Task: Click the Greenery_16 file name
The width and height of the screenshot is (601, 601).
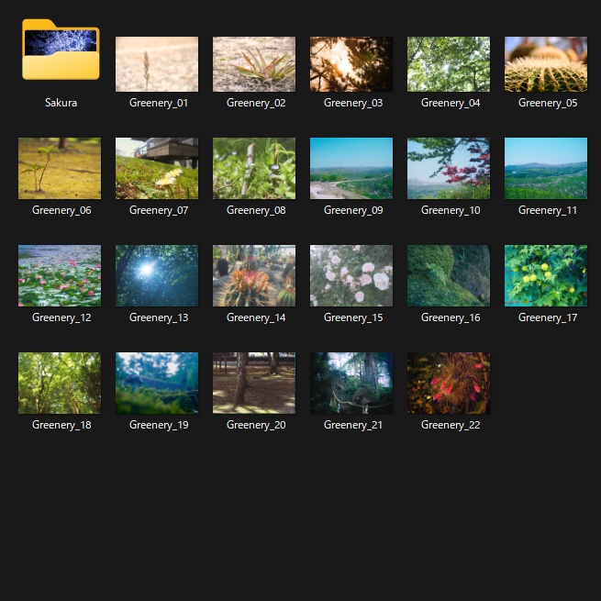Action: click(x=451, y=317)
